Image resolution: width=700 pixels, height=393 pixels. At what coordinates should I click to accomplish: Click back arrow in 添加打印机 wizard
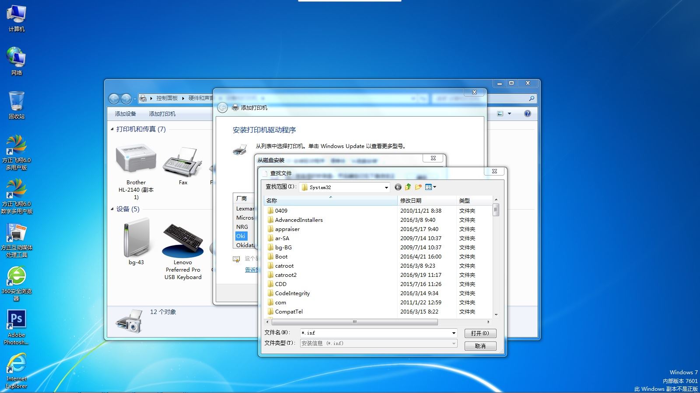click(222, 108)
